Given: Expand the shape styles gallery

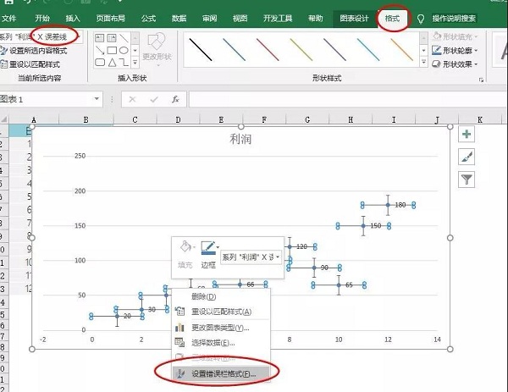Looking at the screenshot, I should 423,62.
